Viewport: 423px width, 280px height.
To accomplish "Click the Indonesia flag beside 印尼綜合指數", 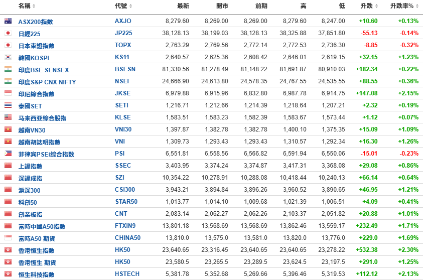I will [x=8, y=93].
